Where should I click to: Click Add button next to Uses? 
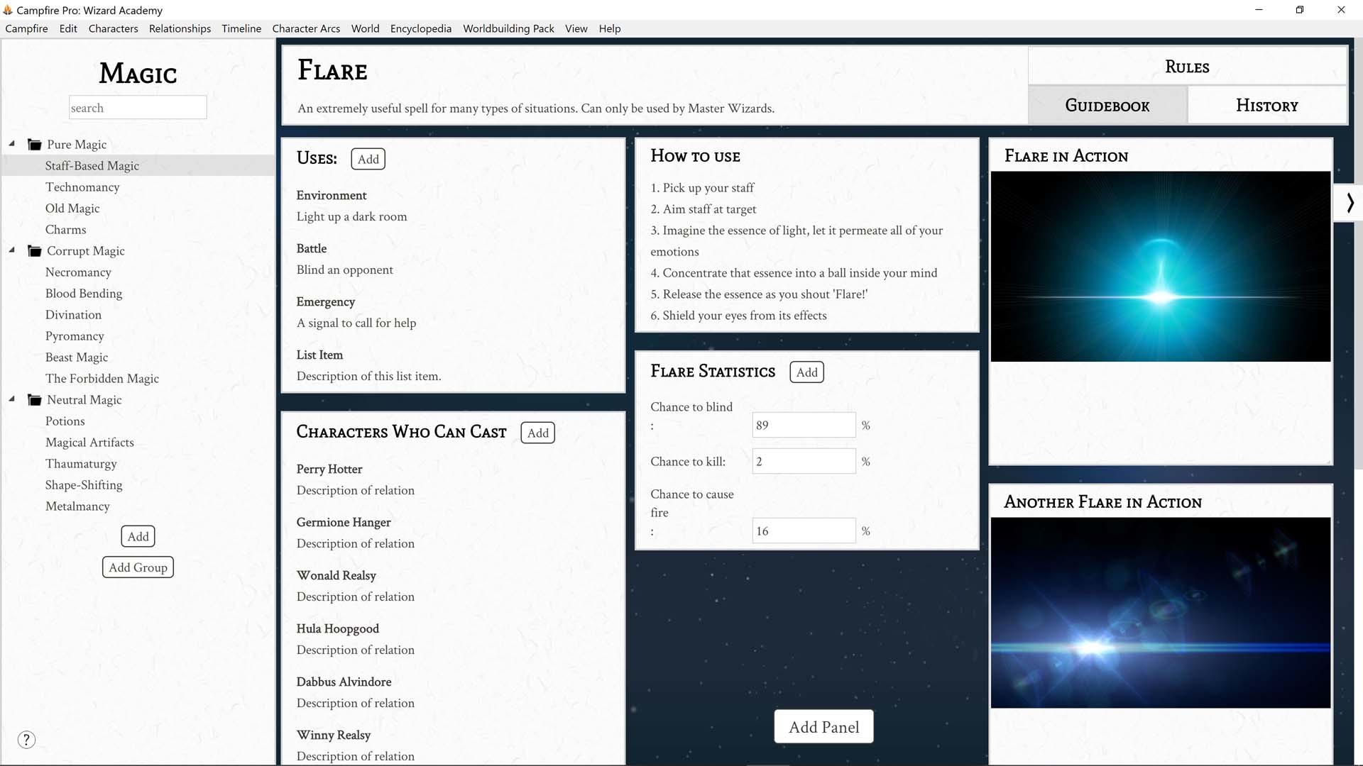368,159
